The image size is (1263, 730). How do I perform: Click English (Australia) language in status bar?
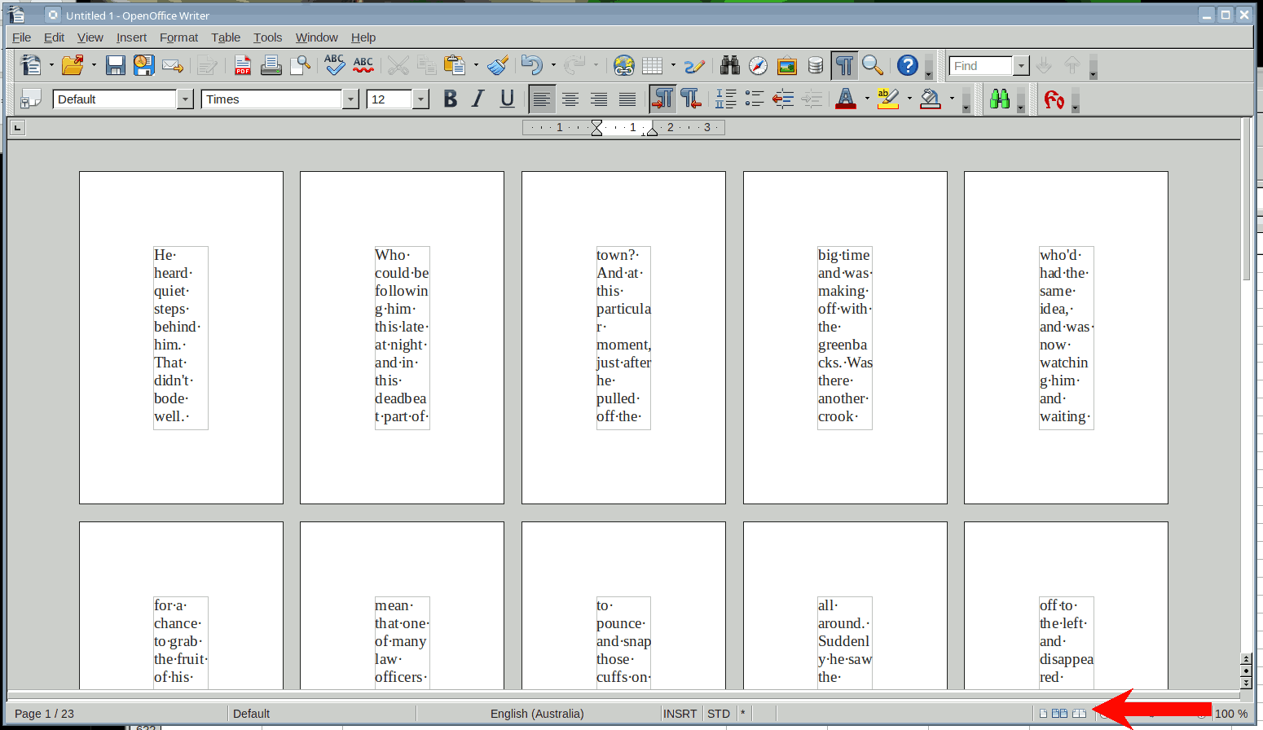[537, 714]
